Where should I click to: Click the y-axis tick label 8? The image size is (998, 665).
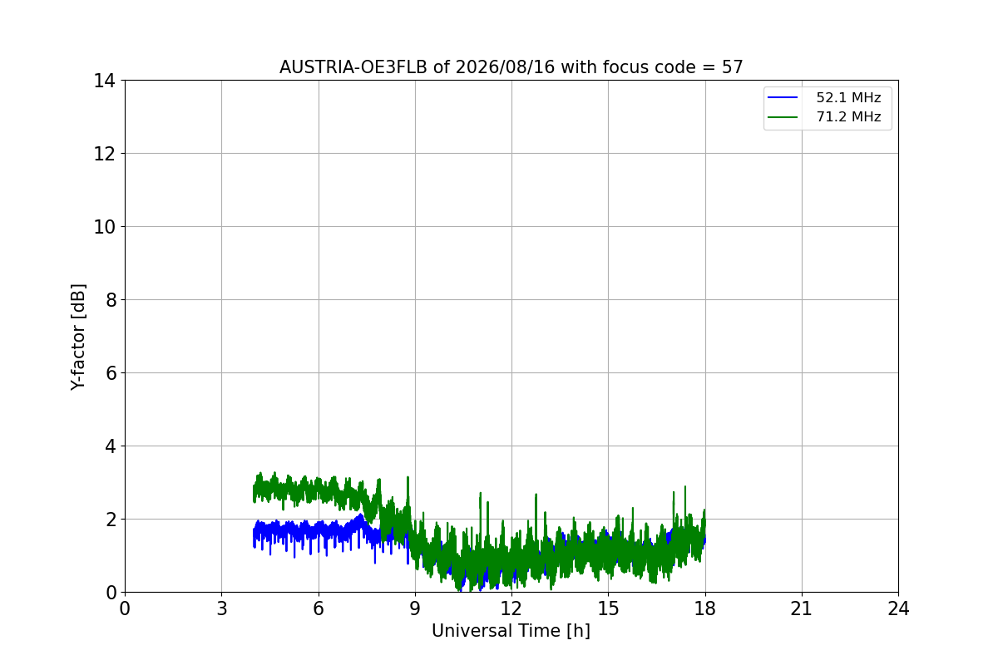[109, 300]
